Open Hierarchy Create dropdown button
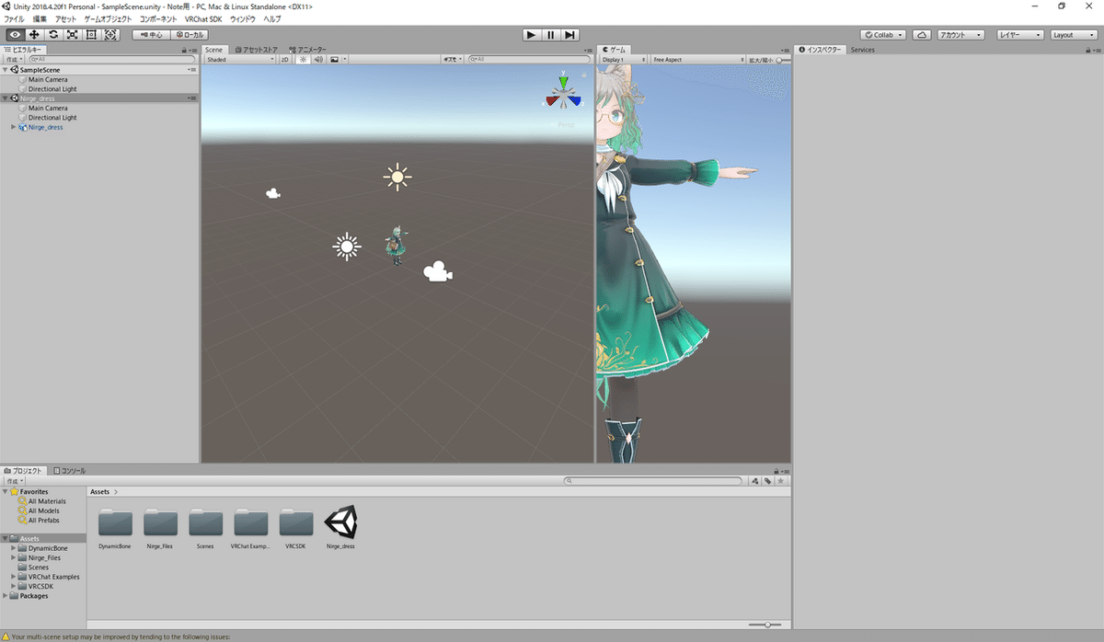This screenshot has height=642, width=1104. click(14, 59)
